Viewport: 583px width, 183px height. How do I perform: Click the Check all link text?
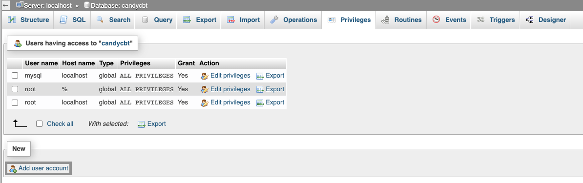60,124
